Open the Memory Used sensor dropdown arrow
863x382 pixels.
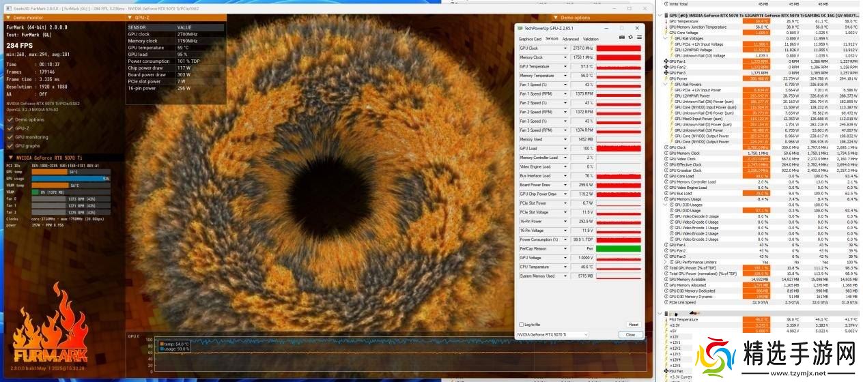coord(565,139)
